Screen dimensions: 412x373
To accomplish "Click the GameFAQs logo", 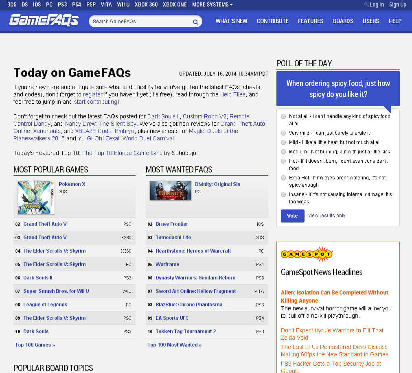I will (x=44, y=20).
